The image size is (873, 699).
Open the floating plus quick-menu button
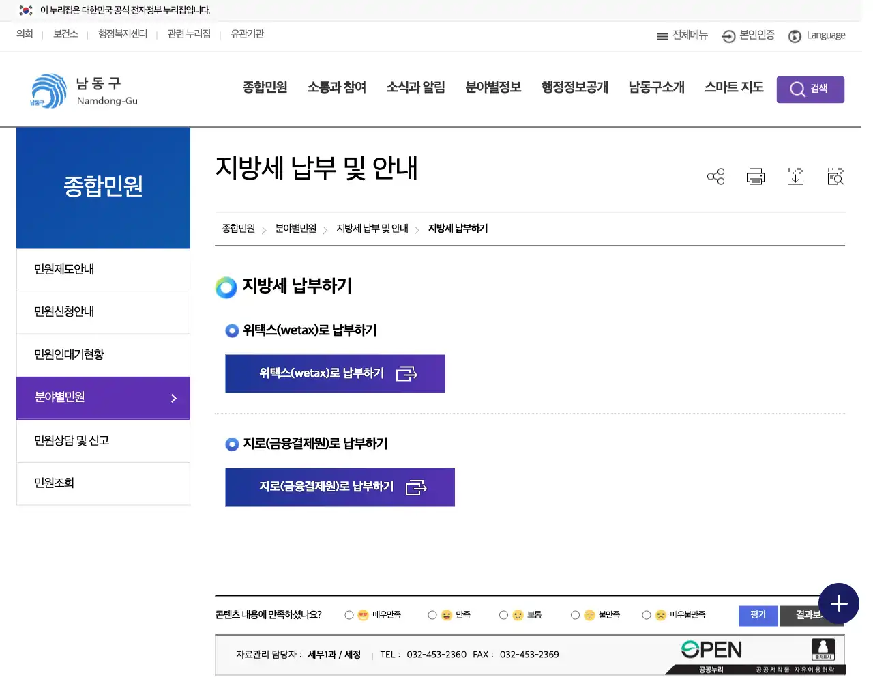[838, 603]
